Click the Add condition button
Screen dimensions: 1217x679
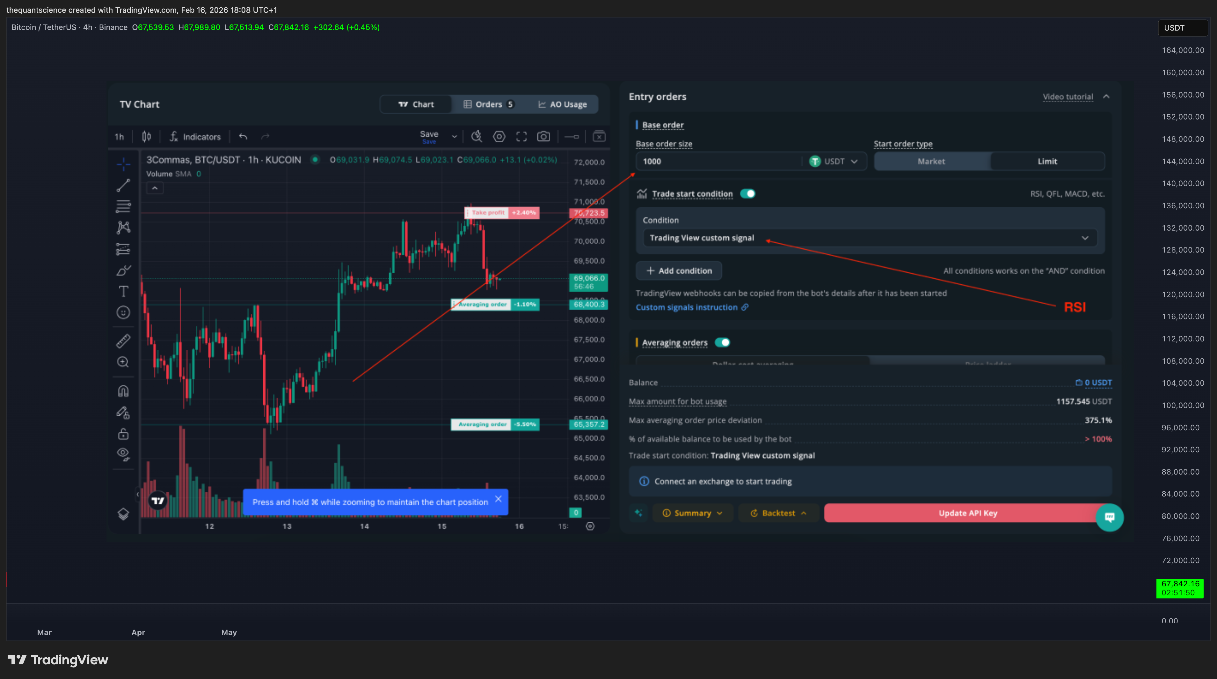pos(679,271)
